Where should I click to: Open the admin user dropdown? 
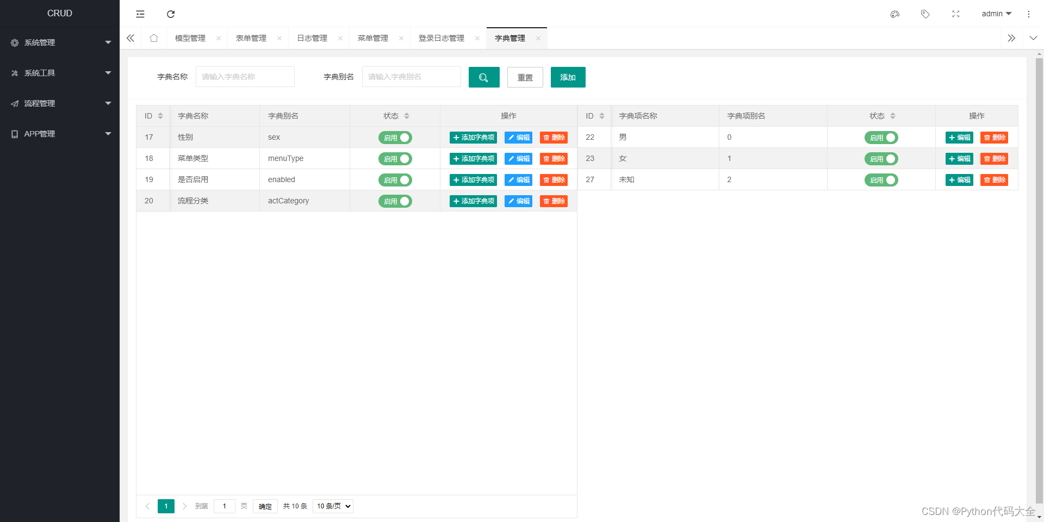pos(996,14)
